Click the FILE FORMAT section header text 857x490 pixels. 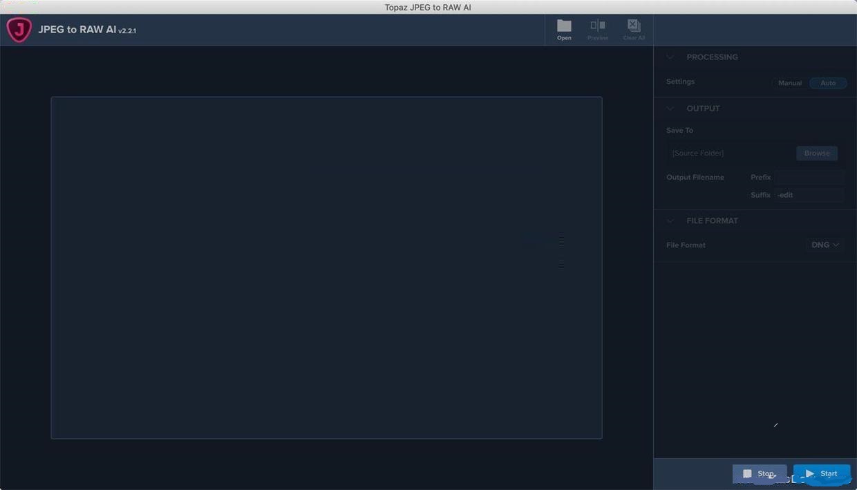[712, 220]
